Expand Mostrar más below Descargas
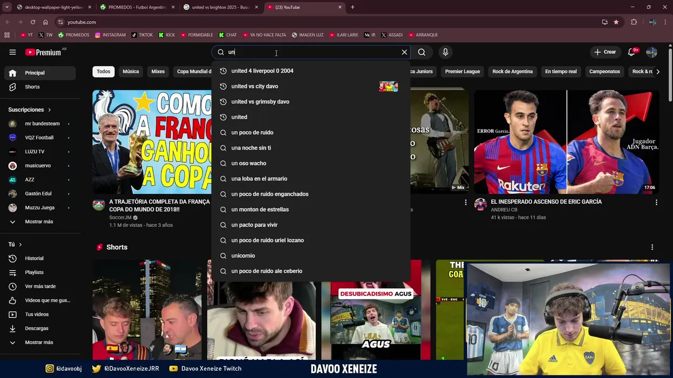The width and height of the screenshot is (673, 378). click(x=40, y=342)
